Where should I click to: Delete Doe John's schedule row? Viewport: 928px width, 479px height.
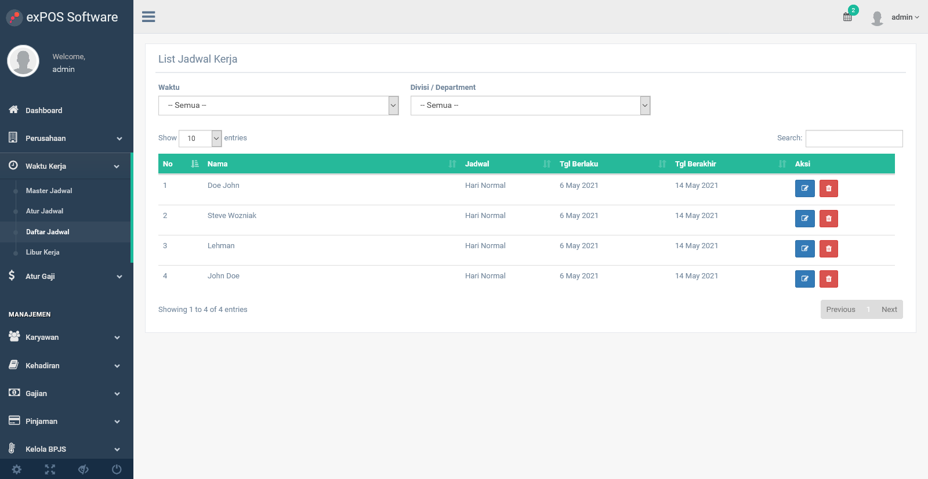pos(829,188)
